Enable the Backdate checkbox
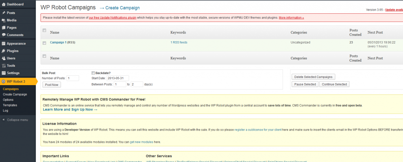The height and width of the screenshot is (162, 403). [93, 73]
